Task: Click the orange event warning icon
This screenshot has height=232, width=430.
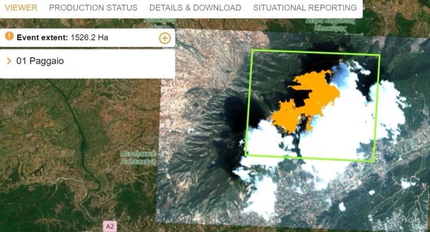Action: [x=9, y=36]
